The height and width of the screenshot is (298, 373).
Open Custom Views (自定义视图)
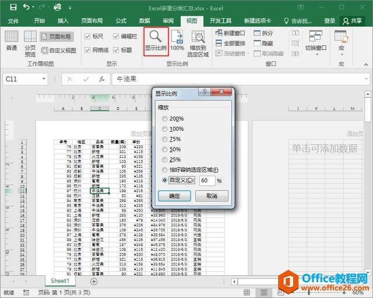(x=59, y=51)
